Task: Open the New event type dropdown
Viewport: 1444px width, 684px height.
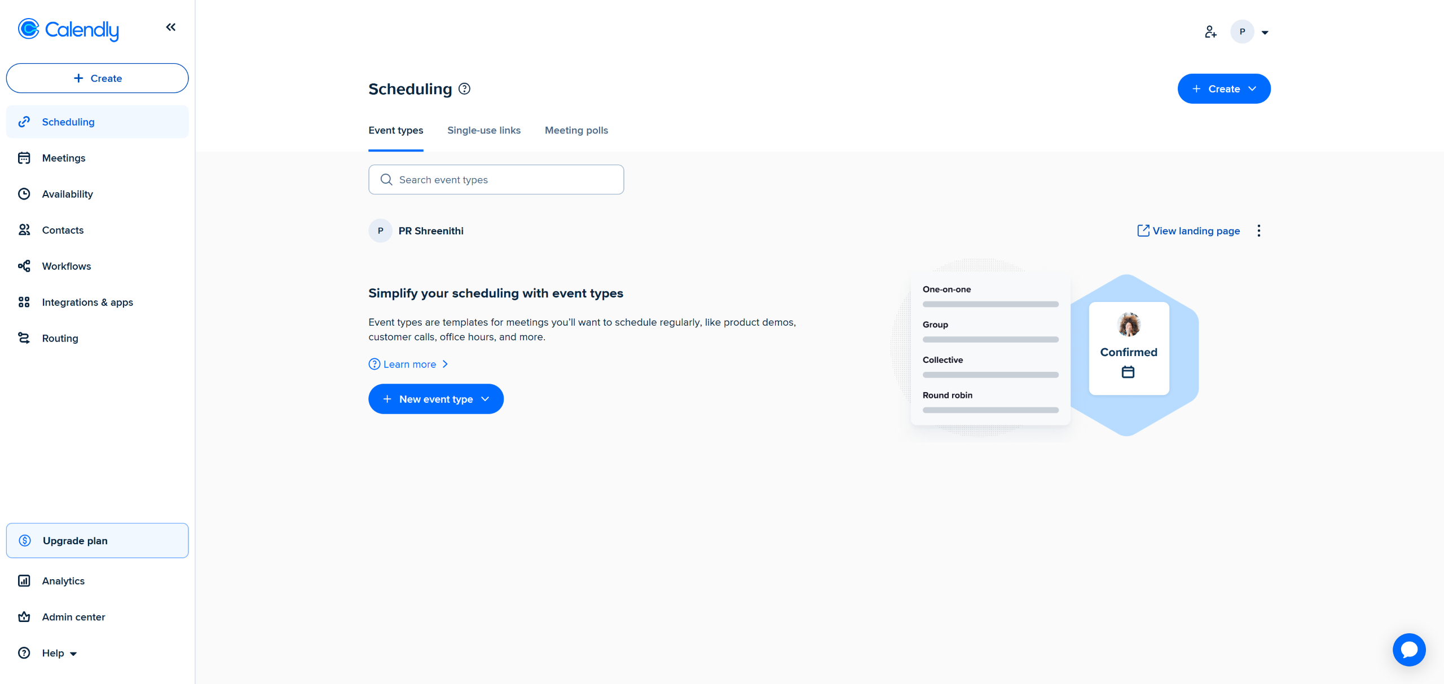Action: point(435,399)
